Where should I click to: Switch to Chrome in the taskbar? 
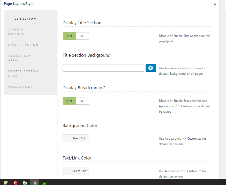(35, 183)
